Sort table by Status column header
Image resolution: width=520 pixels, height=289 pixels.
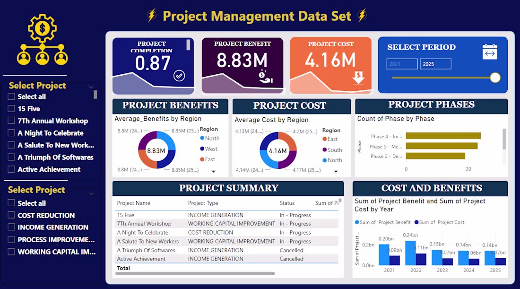(x=287, y=203)
